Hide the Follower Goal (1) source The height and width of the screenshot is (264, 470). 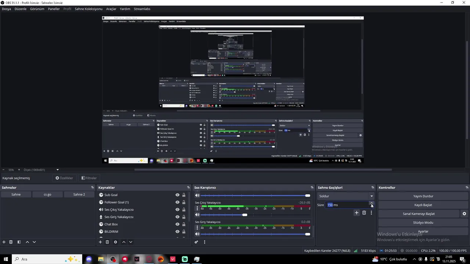click(177, 202)
